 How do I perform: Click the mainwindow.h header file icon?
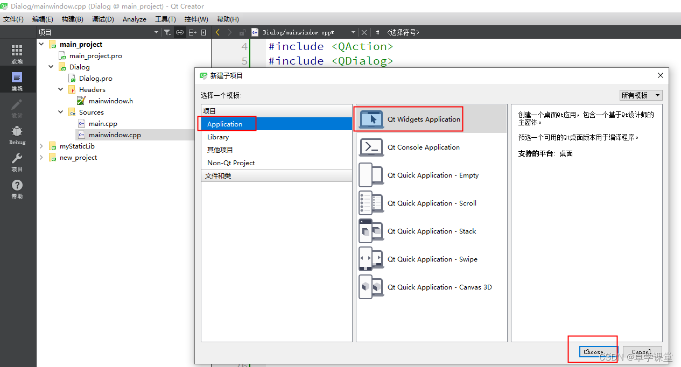pos(81,101)
